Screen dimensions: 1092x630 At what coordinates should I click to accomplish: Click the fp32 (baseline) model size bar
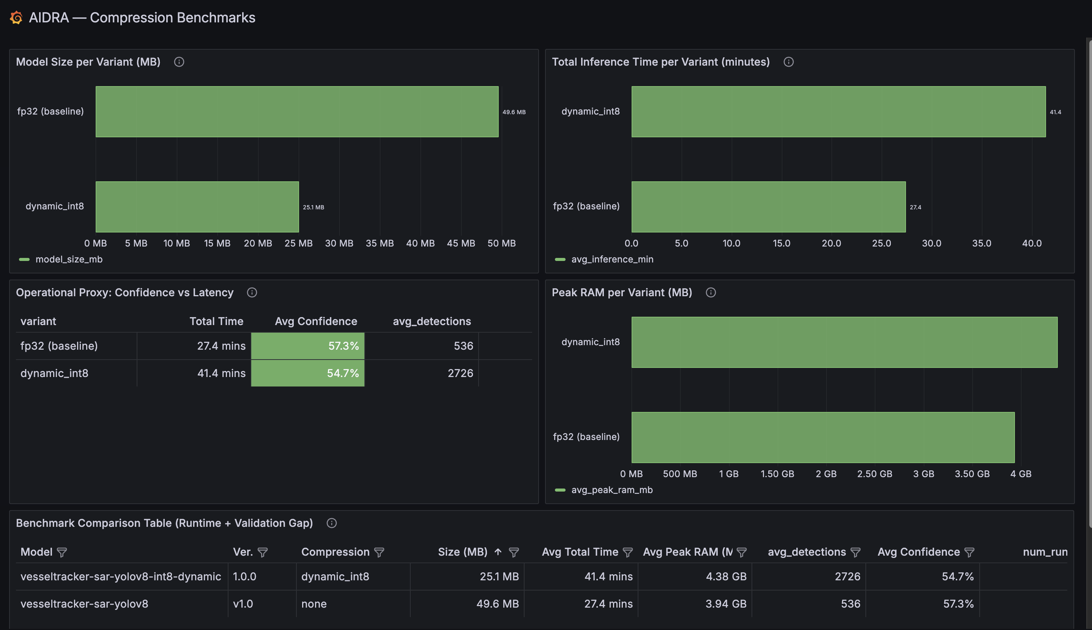click(297, 112)
